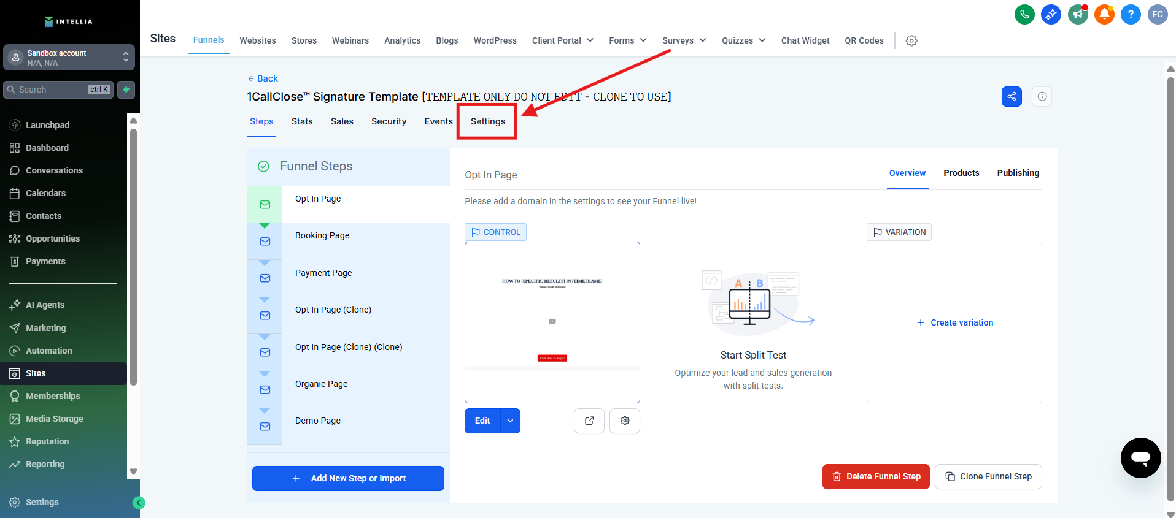
Task: Open the chat widget bubble
Action: point(1140,457)
